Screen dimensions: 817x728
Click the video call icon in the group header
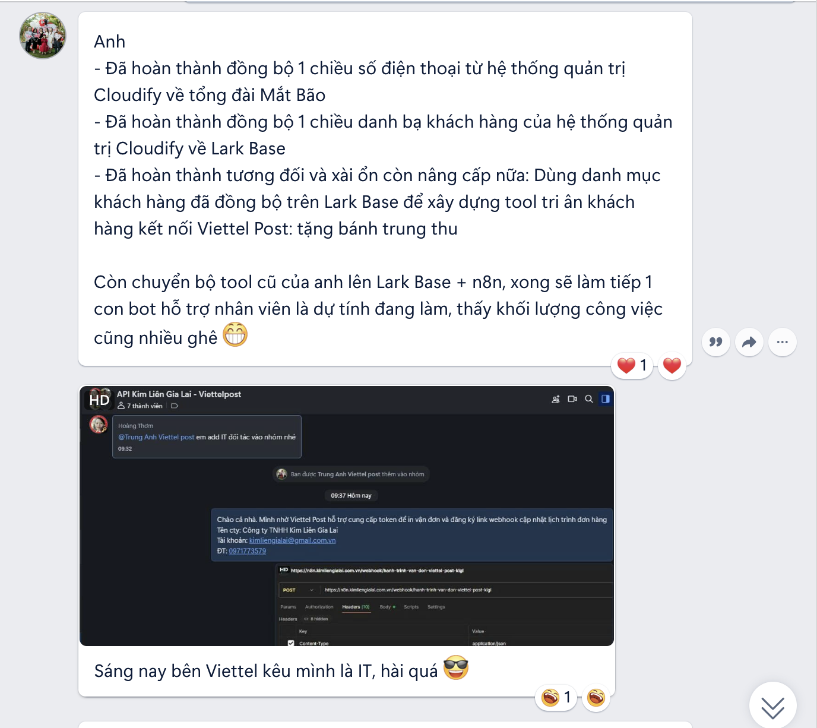pos(572,399)
